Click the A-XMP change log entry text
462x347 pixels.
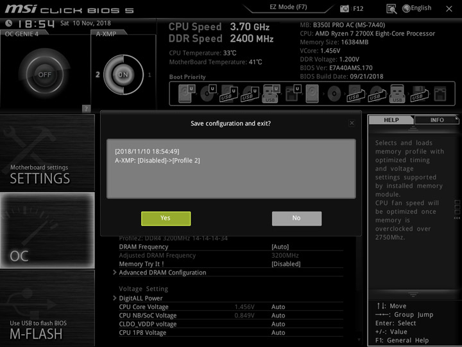(157, 161)
